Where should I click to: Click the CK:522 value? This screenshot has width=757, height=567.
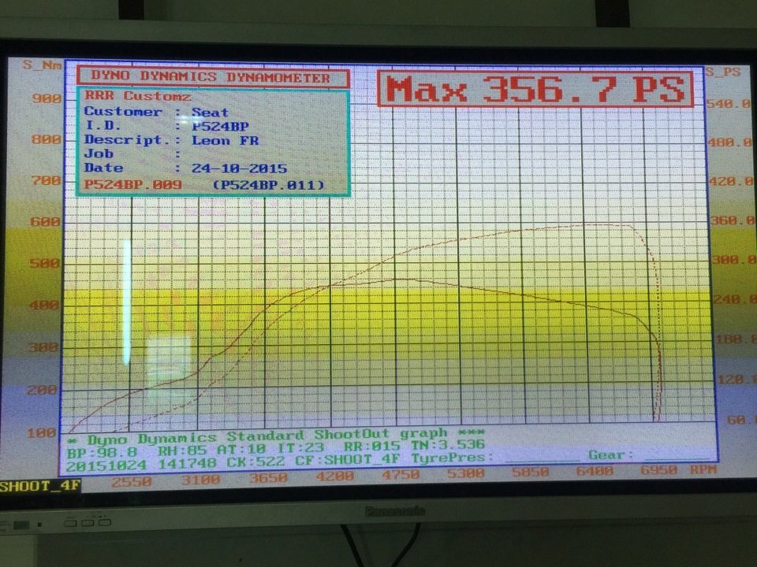click(255, 463)
